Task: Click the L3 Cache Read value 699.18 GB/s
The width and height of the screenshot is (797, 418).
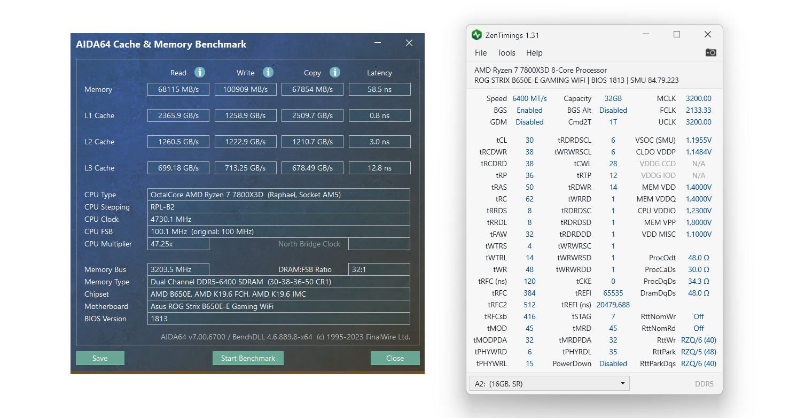Action: coord(178,168)
